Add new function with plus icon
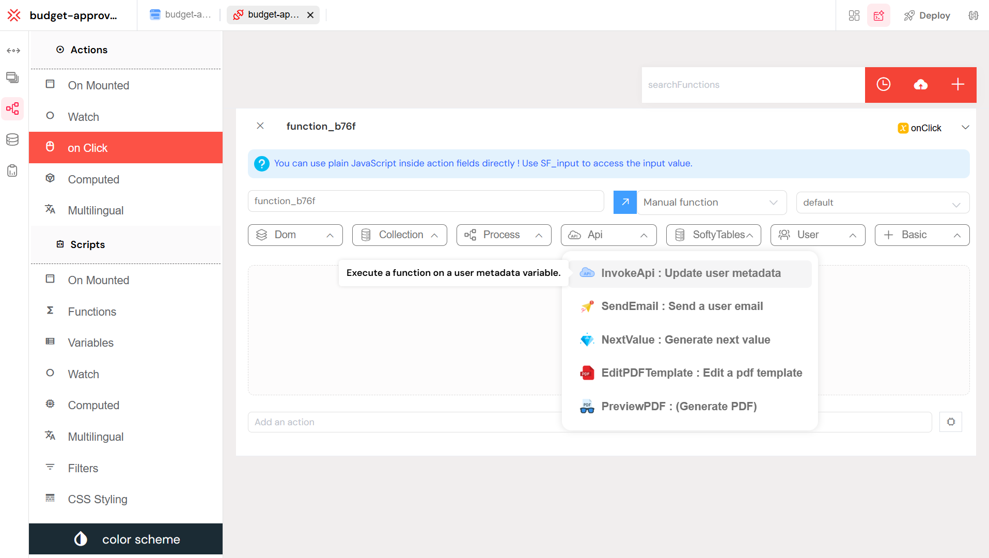Image resolution: width=989 pixels, height=558 pixels. (x=957, y=85)
